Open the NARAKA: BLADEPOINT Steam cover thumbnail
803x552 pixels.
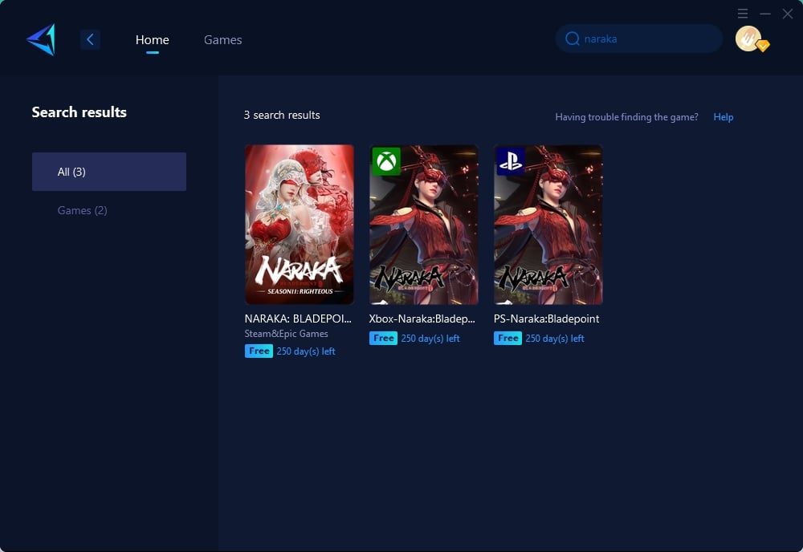tap(299, 225)
